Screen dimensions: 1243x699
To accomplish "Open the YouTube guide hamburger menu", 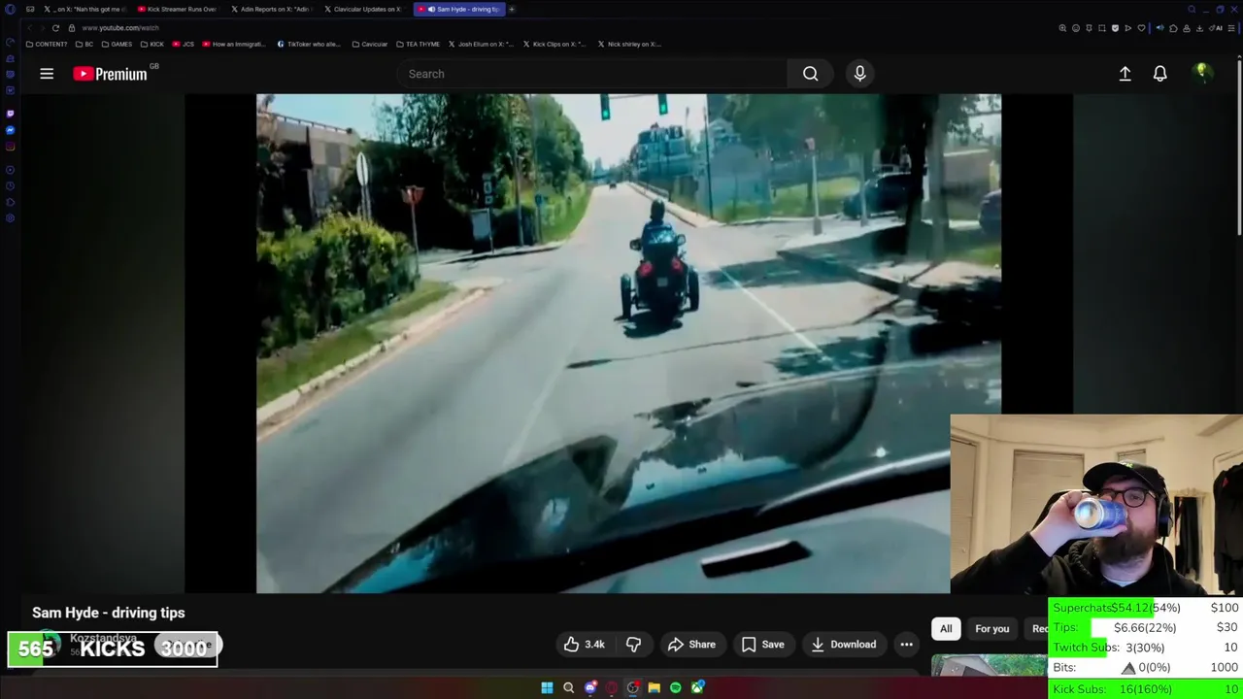I will [x=47, y=74].
